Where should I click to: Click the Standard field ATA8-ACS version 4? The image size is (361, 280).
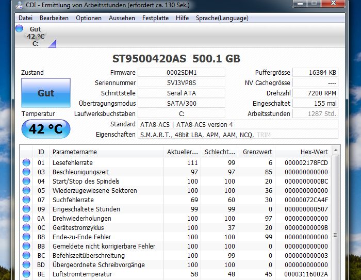pos(238,124)
